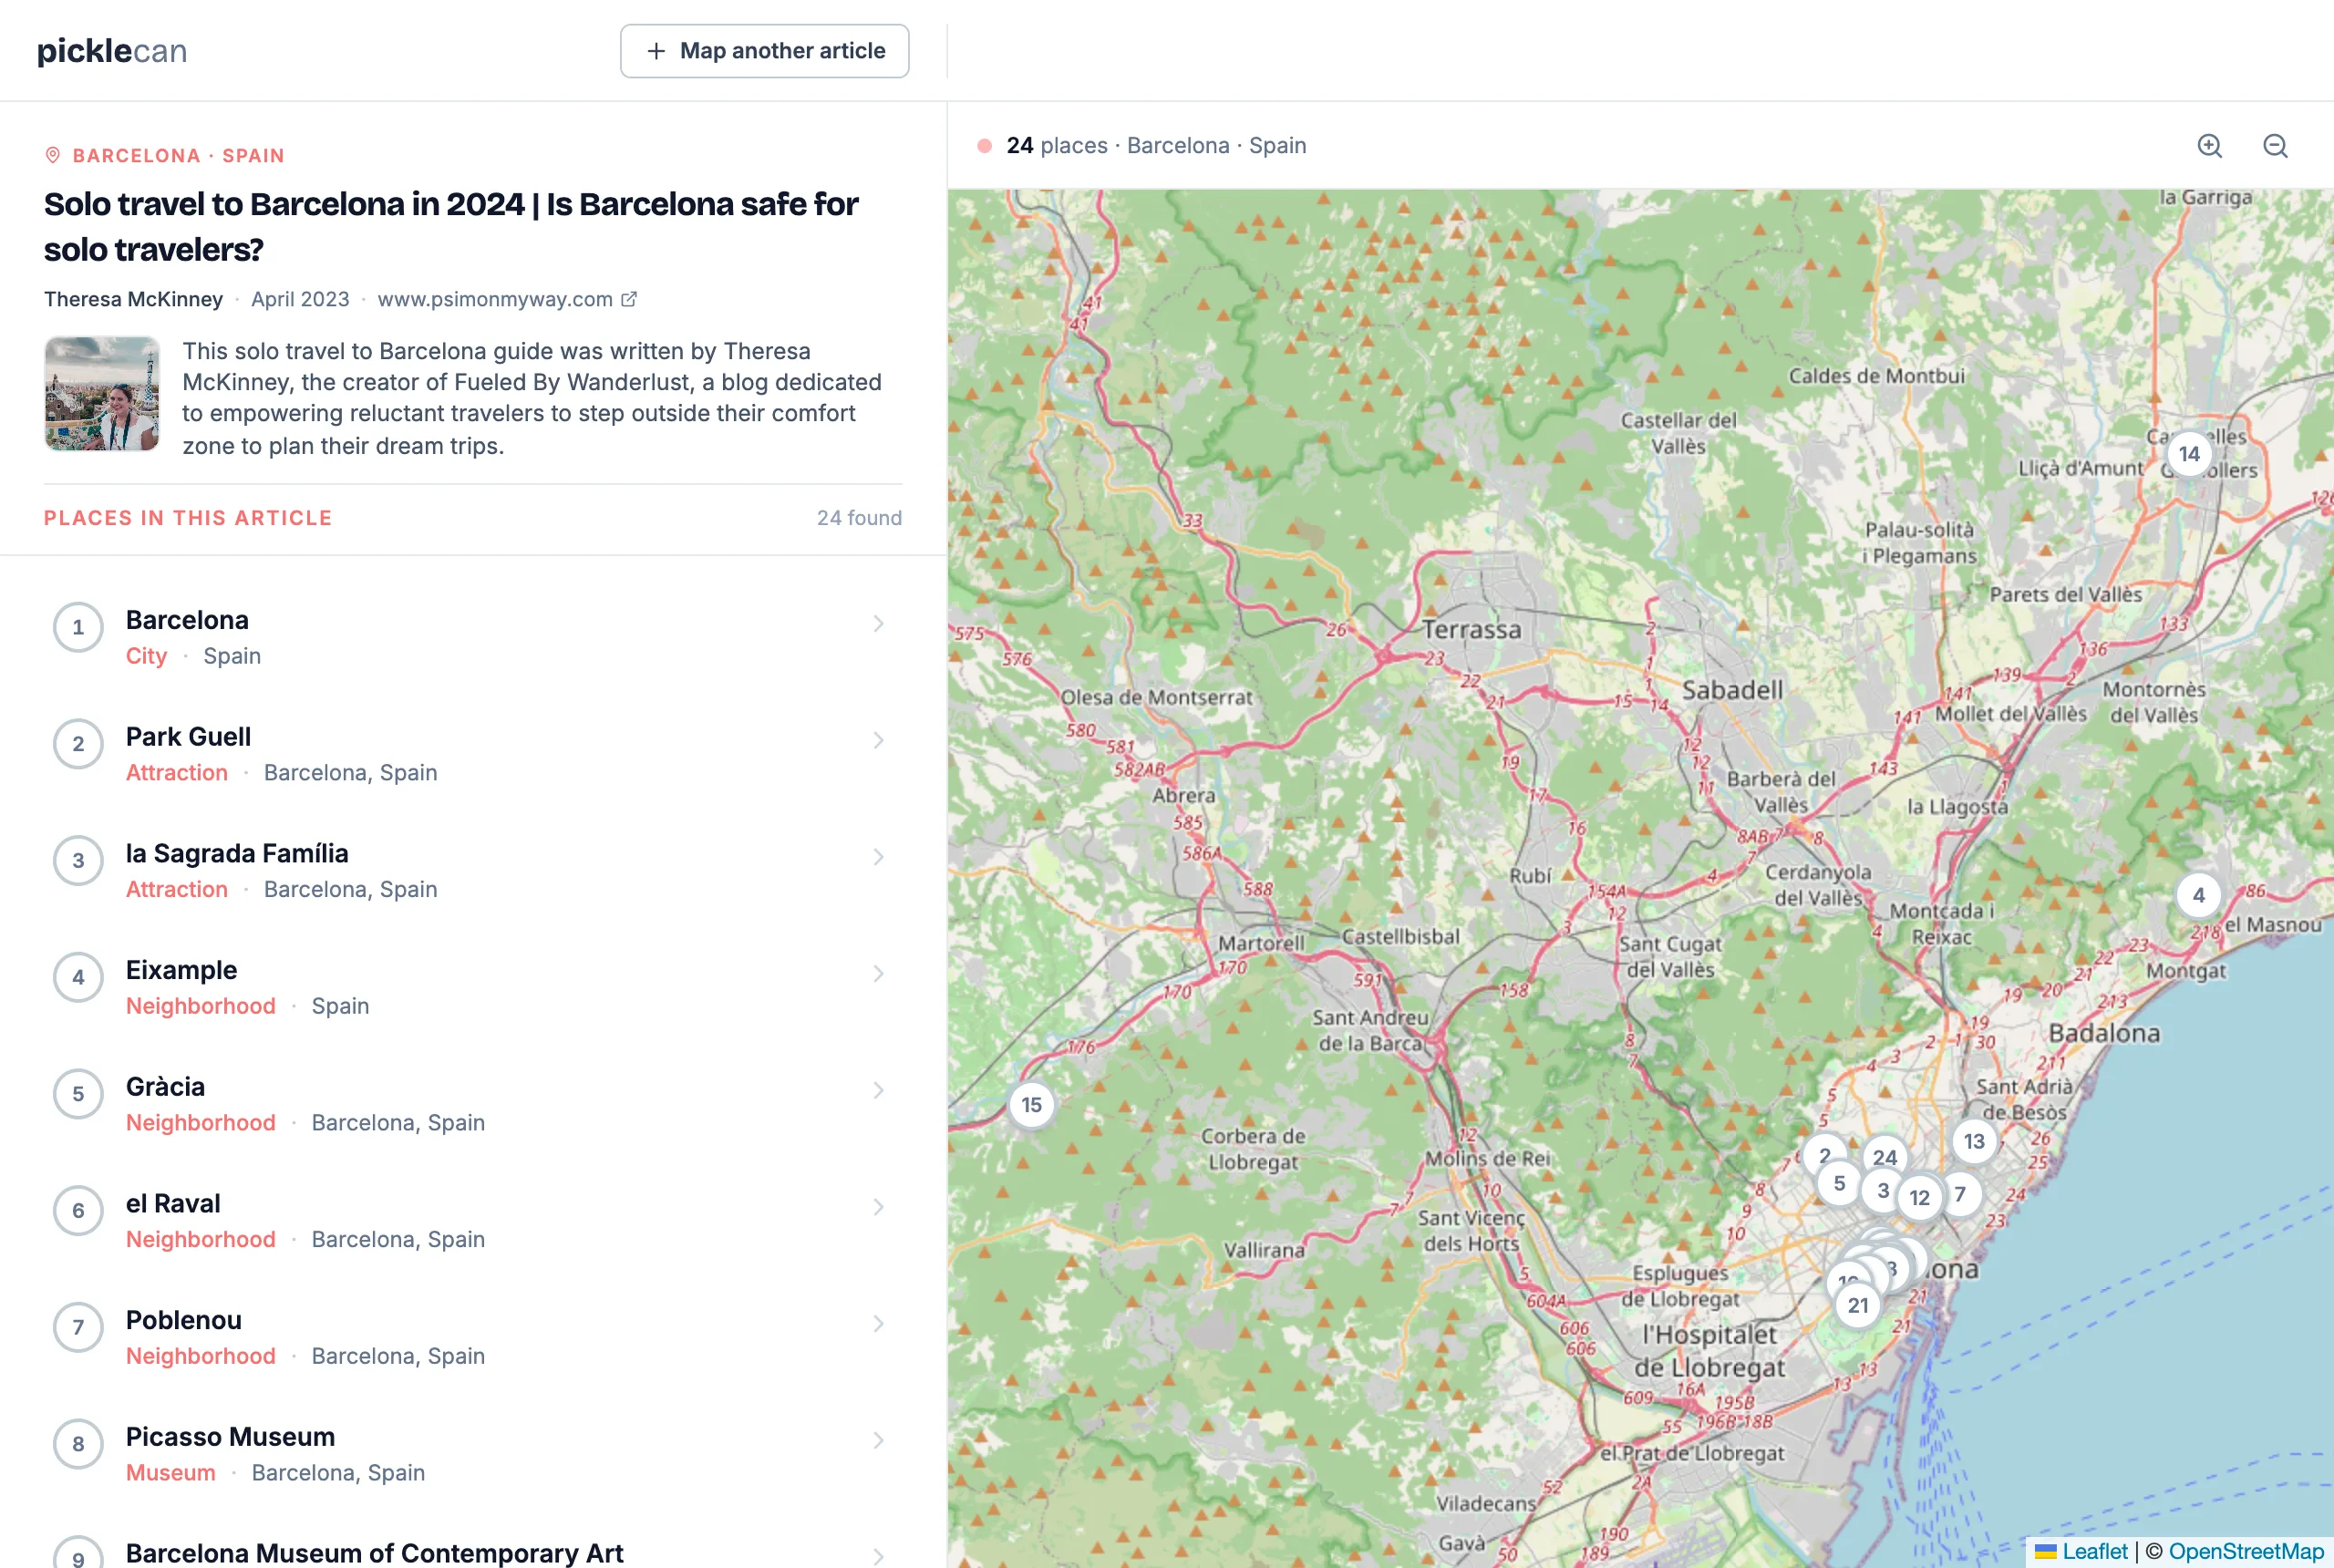Click number circle 7 beside Poblenou

(x=78, y=1328)
